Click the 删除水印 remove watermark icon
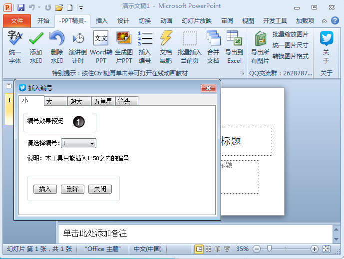This screenshot has width=344, height=259. [57, 38]
